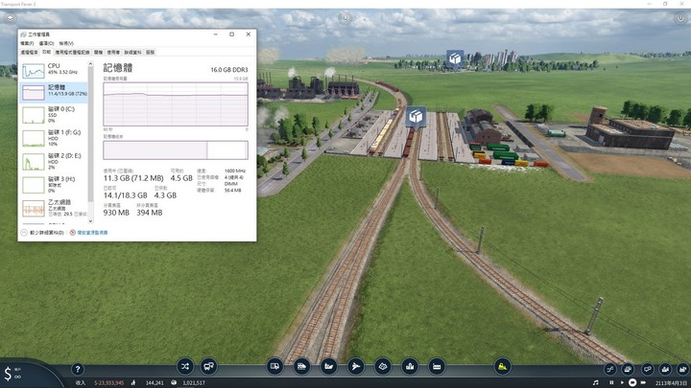Open the town buildings icon

(x=410, y=366)
